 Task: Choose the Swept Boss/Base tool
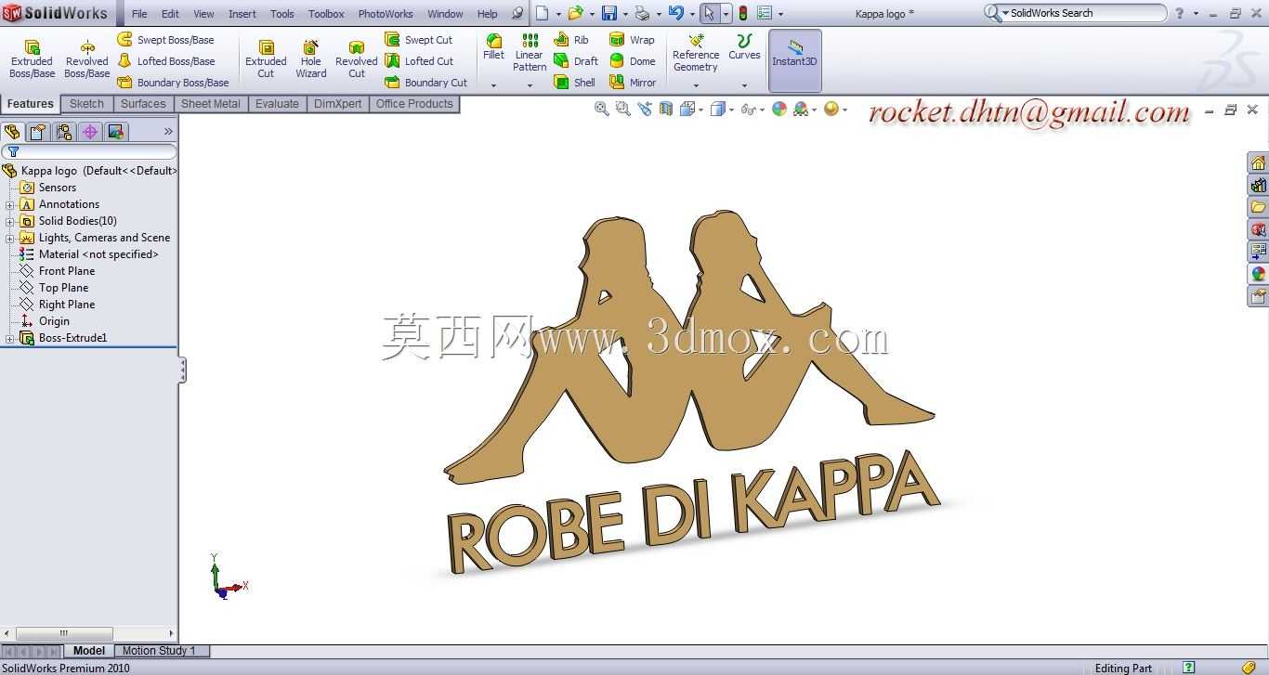tap(165, 40)
